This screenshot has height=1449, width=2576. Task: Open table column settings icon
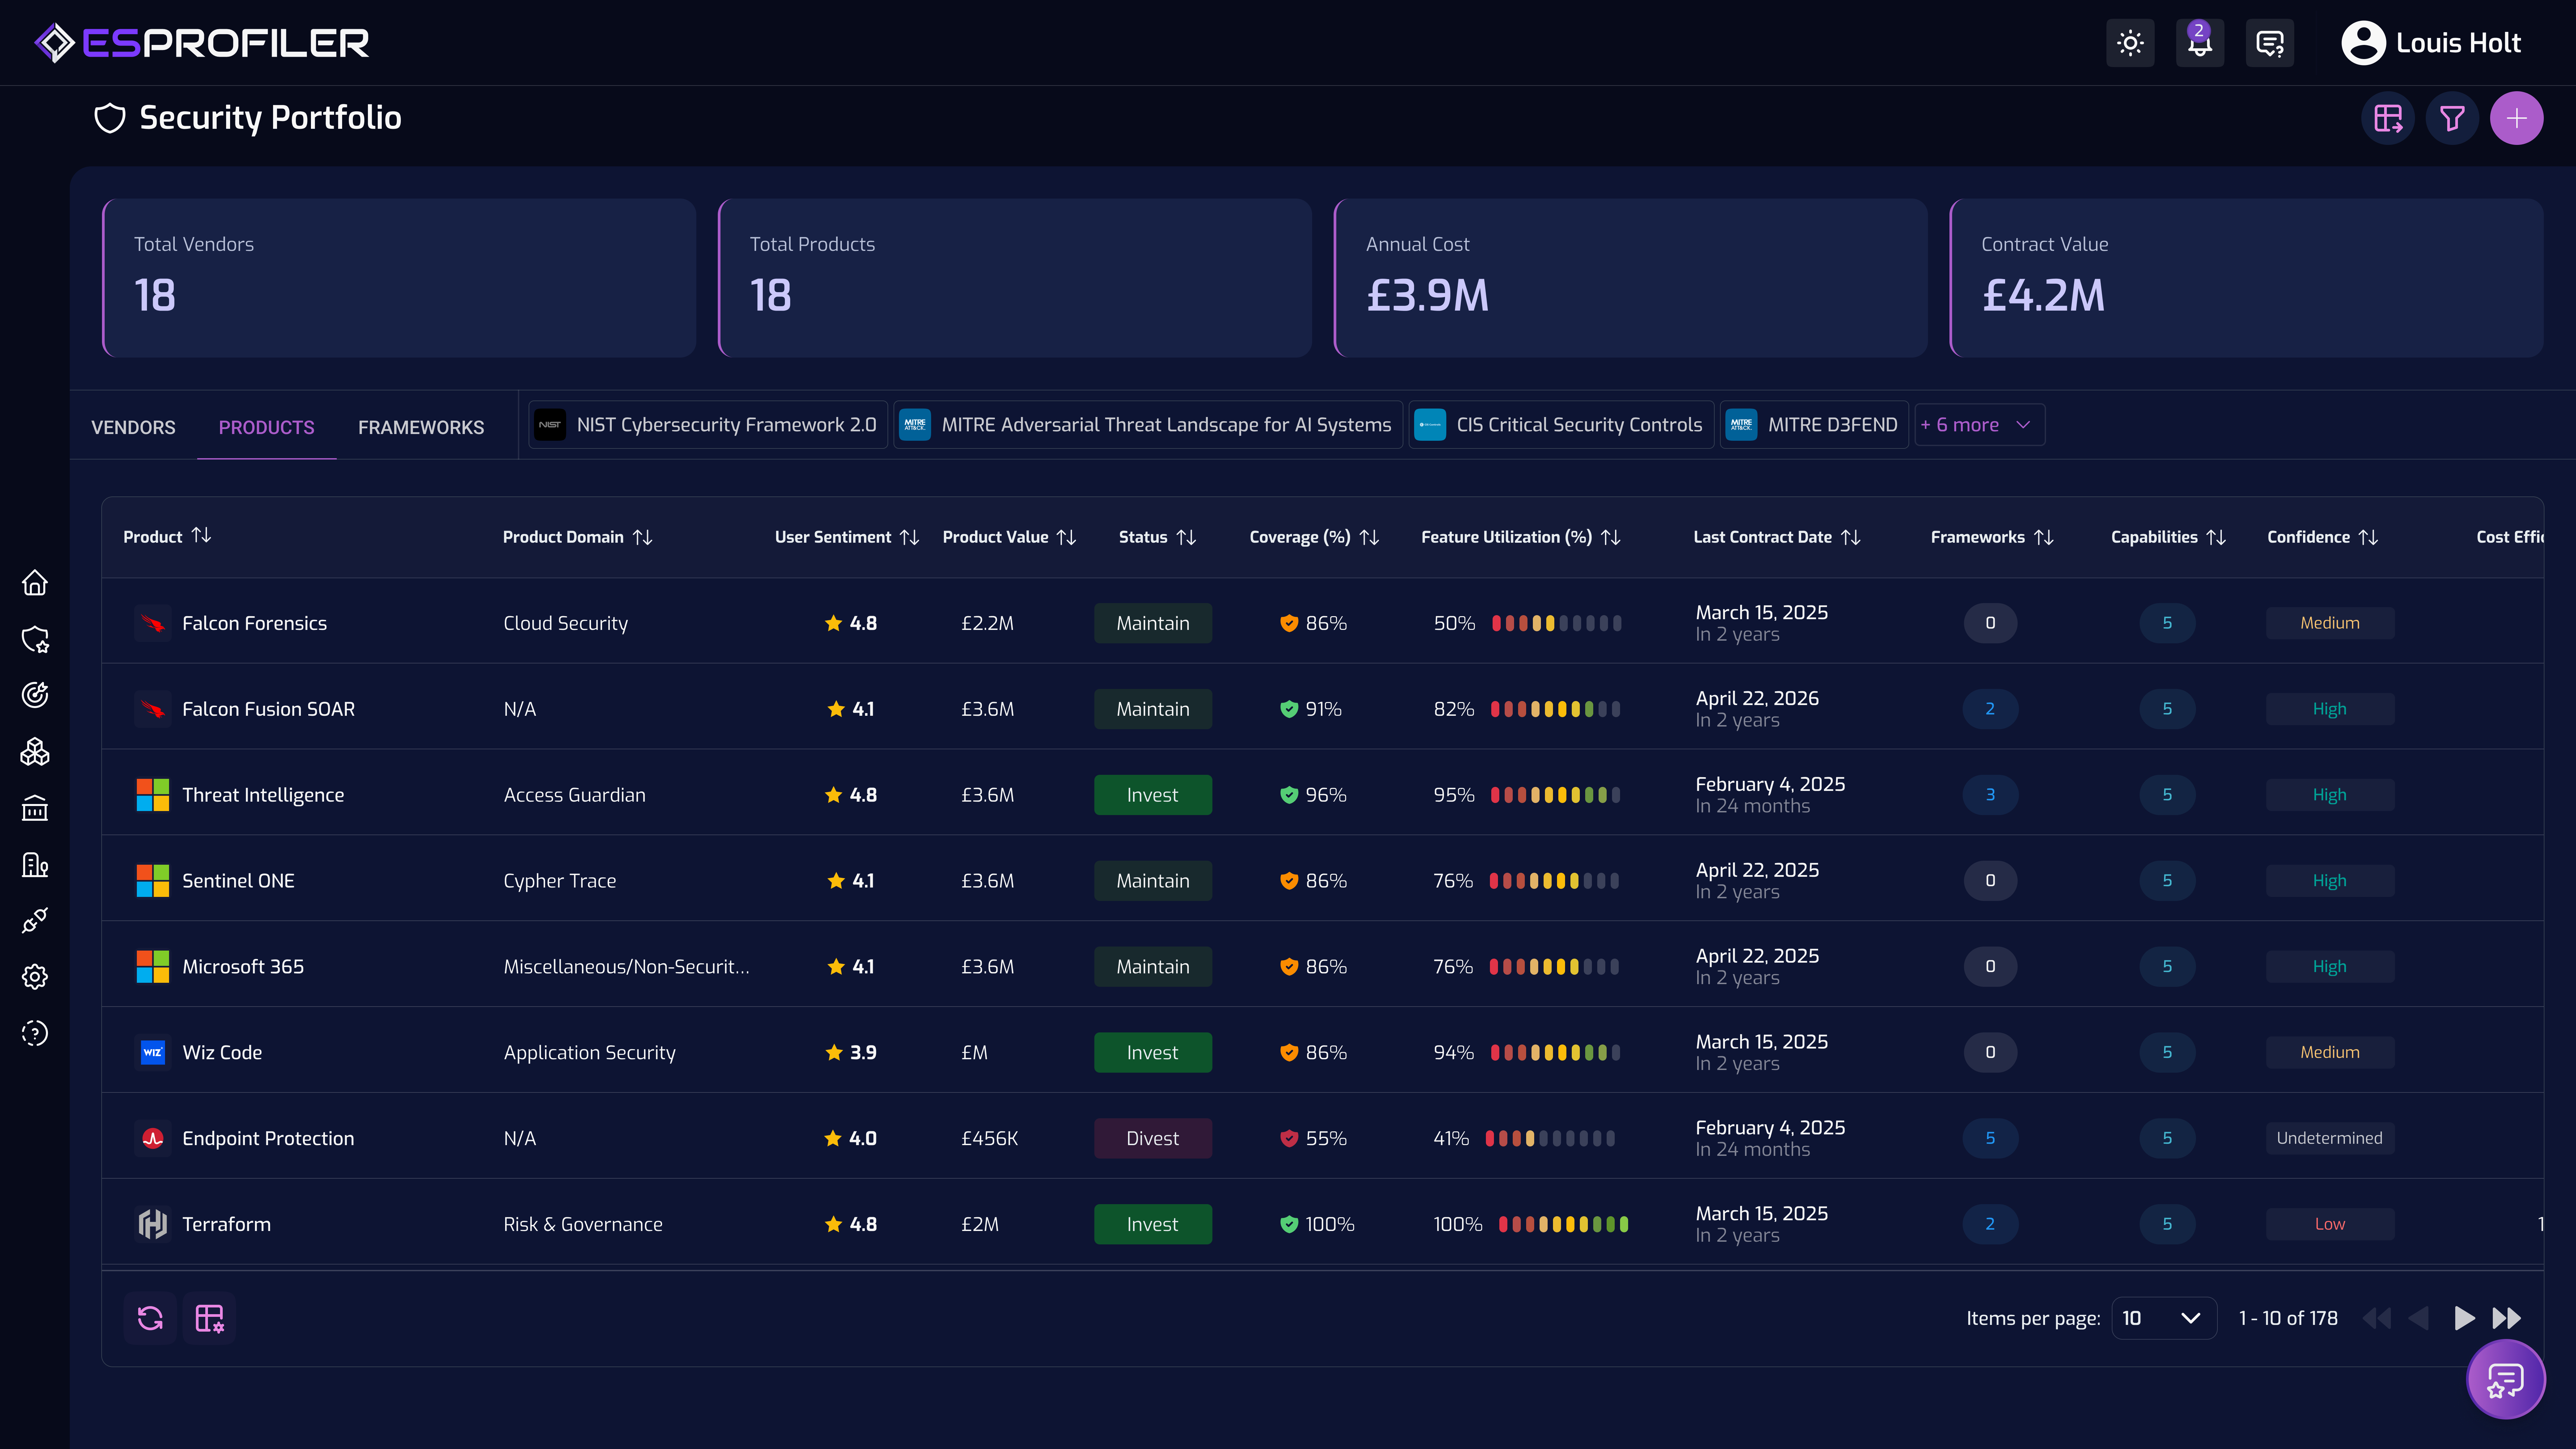click(x=209, y=1318)
